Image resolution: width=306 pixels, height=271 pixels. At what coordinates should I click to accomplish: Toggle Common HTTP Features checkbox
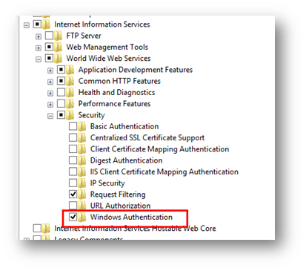click(x=61, y=81)
